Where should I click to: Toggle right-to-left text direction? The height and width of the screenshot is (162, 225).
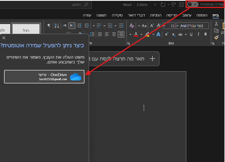click(71, 26)
